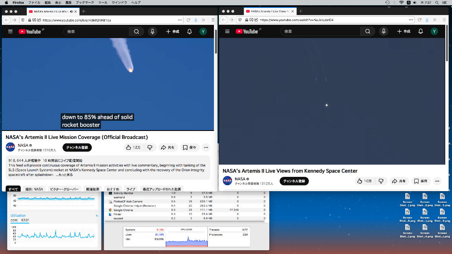The width and height of the screenshot is (452, 254).
Task: Open Spotlight search in macOS menu bar
Action: click(x=437, y=3)
